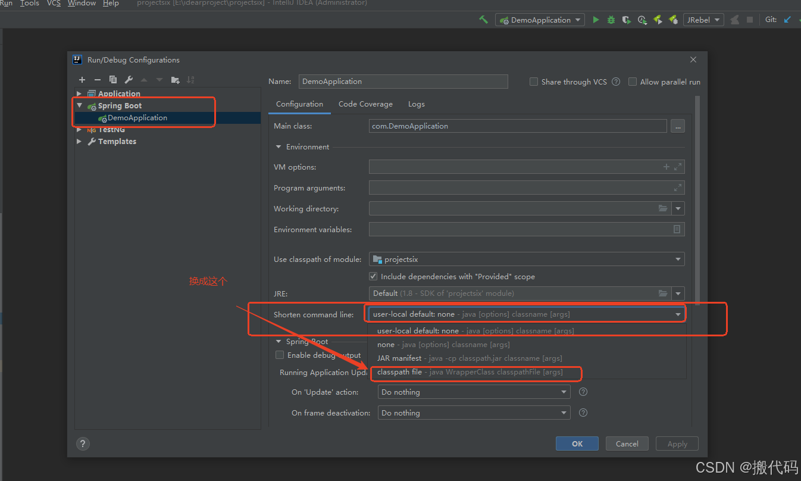Select DemoApplication under Spring Boot
This screenshot has width=801, height=481.
pos(137,118)
